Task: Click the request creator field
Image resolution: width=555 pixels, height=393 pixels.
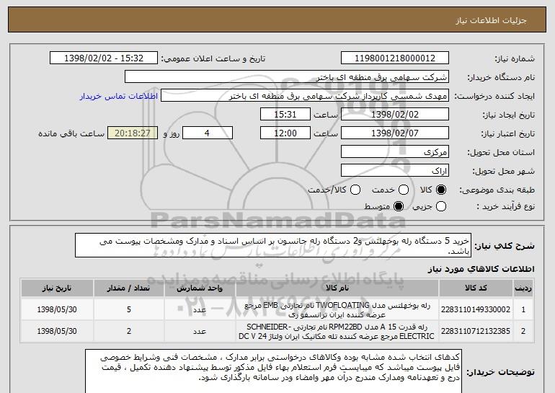Action: point(305,96)
